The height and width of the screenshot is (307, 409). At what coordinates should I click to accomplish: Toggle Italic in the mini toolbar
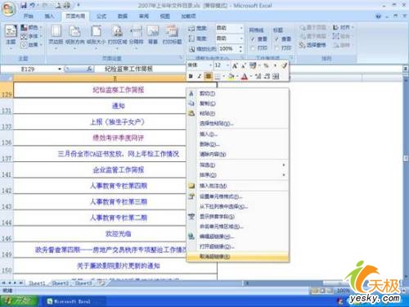pos(200,76)
